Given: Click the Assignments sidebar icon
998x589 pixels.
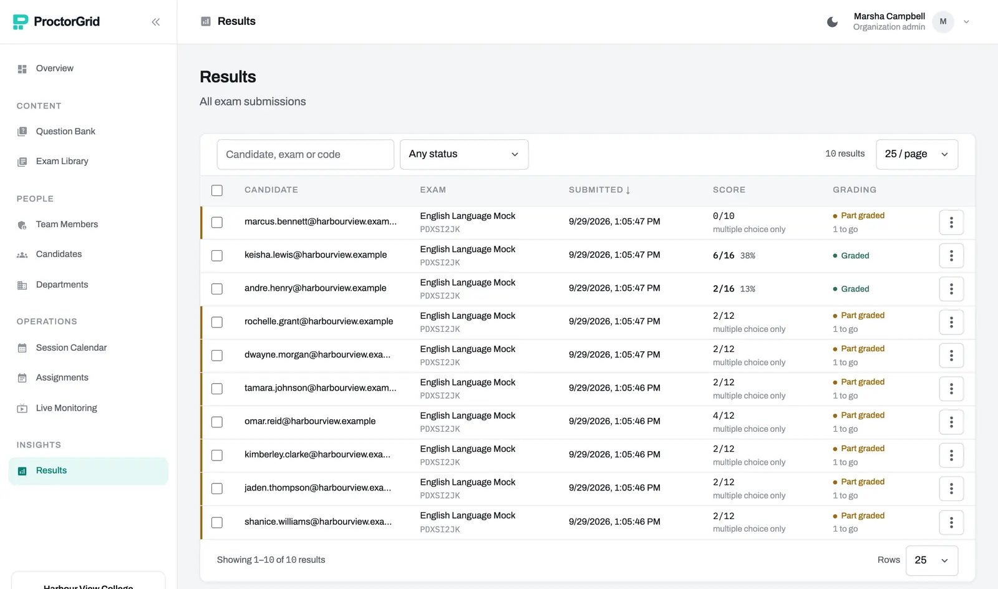Looking at the screenshot, I should coord(22,378).
